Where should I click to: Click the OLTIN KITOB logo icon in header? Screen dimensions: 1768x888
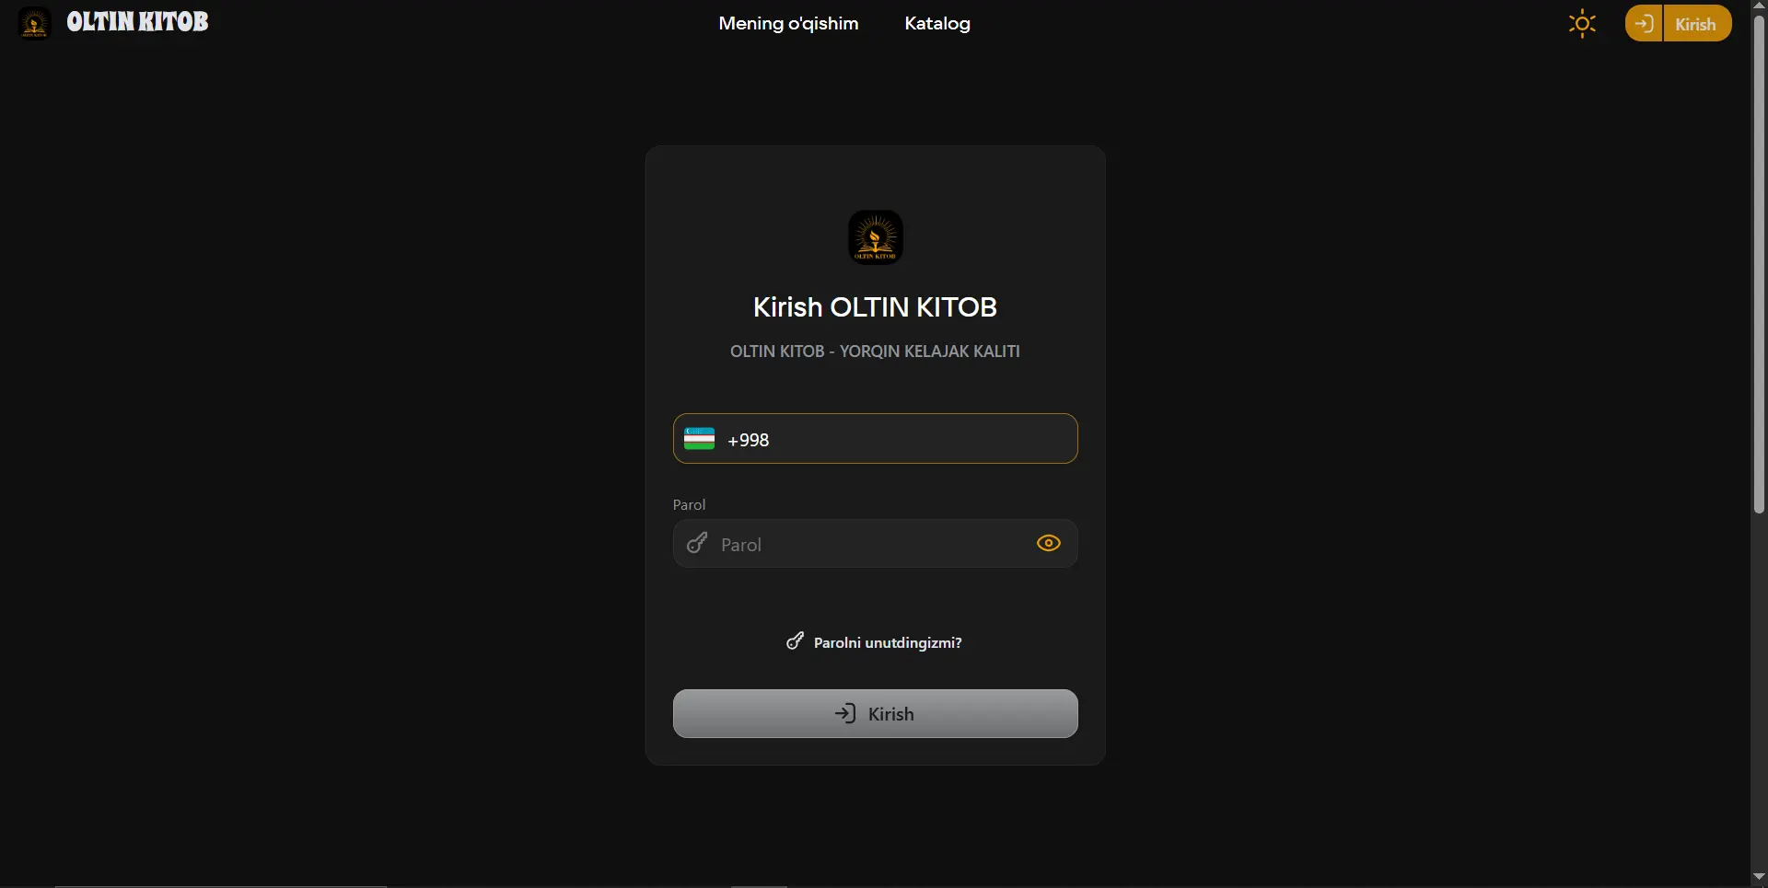(x=35, y=23)
